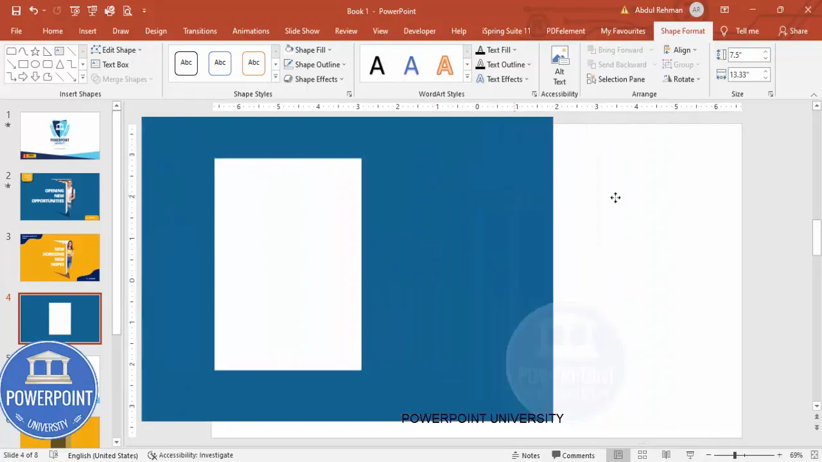Screen dimensions: 822x462
Task: Open the Animations tab
Action: 250,31
